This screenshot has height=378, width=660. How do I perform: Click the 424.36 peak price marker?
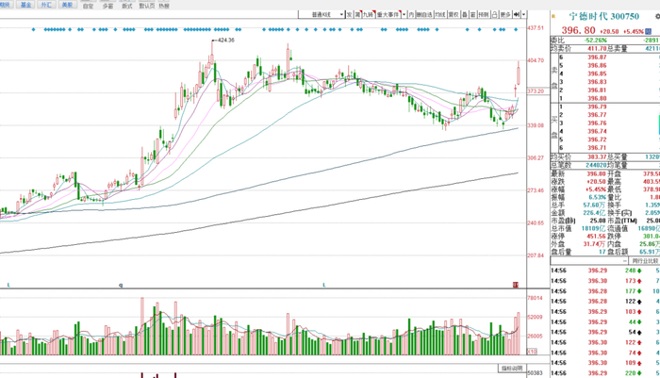pos(226,41)
